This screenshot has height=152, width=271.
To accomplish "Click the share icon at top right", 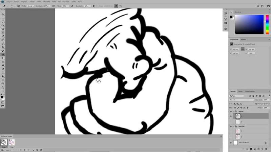I will [x=268, y=6].
